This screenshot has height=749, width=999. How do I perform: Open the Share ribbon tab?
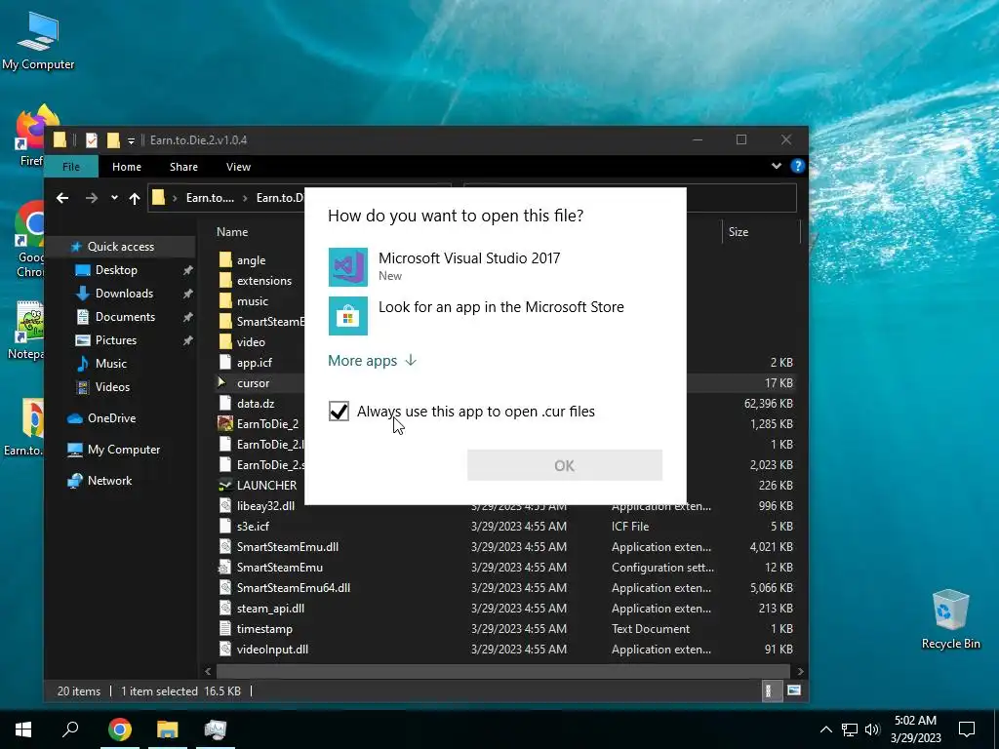pos(183,167)
